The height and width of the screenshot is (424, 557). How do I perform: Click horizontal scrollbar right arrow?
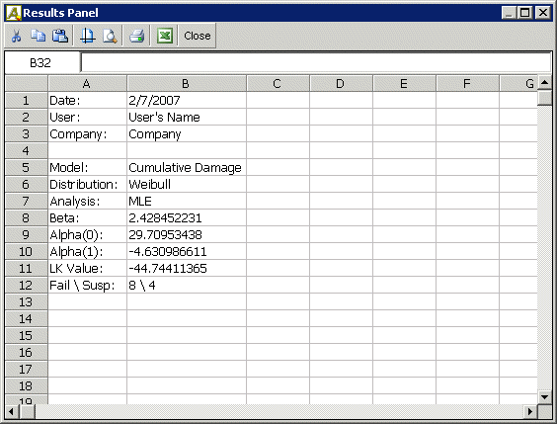[x=530, y=411]
